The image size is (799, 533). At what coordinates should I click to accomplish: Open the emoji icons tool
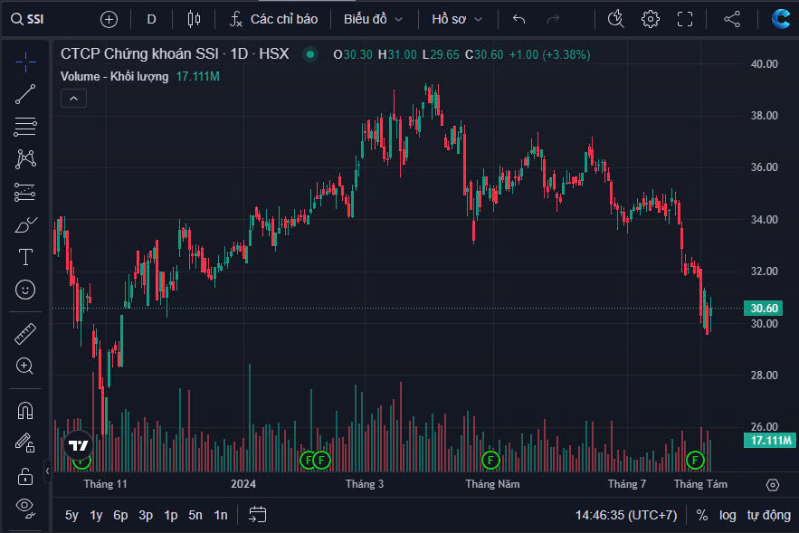pyautogui.click(x=25, y=290)
